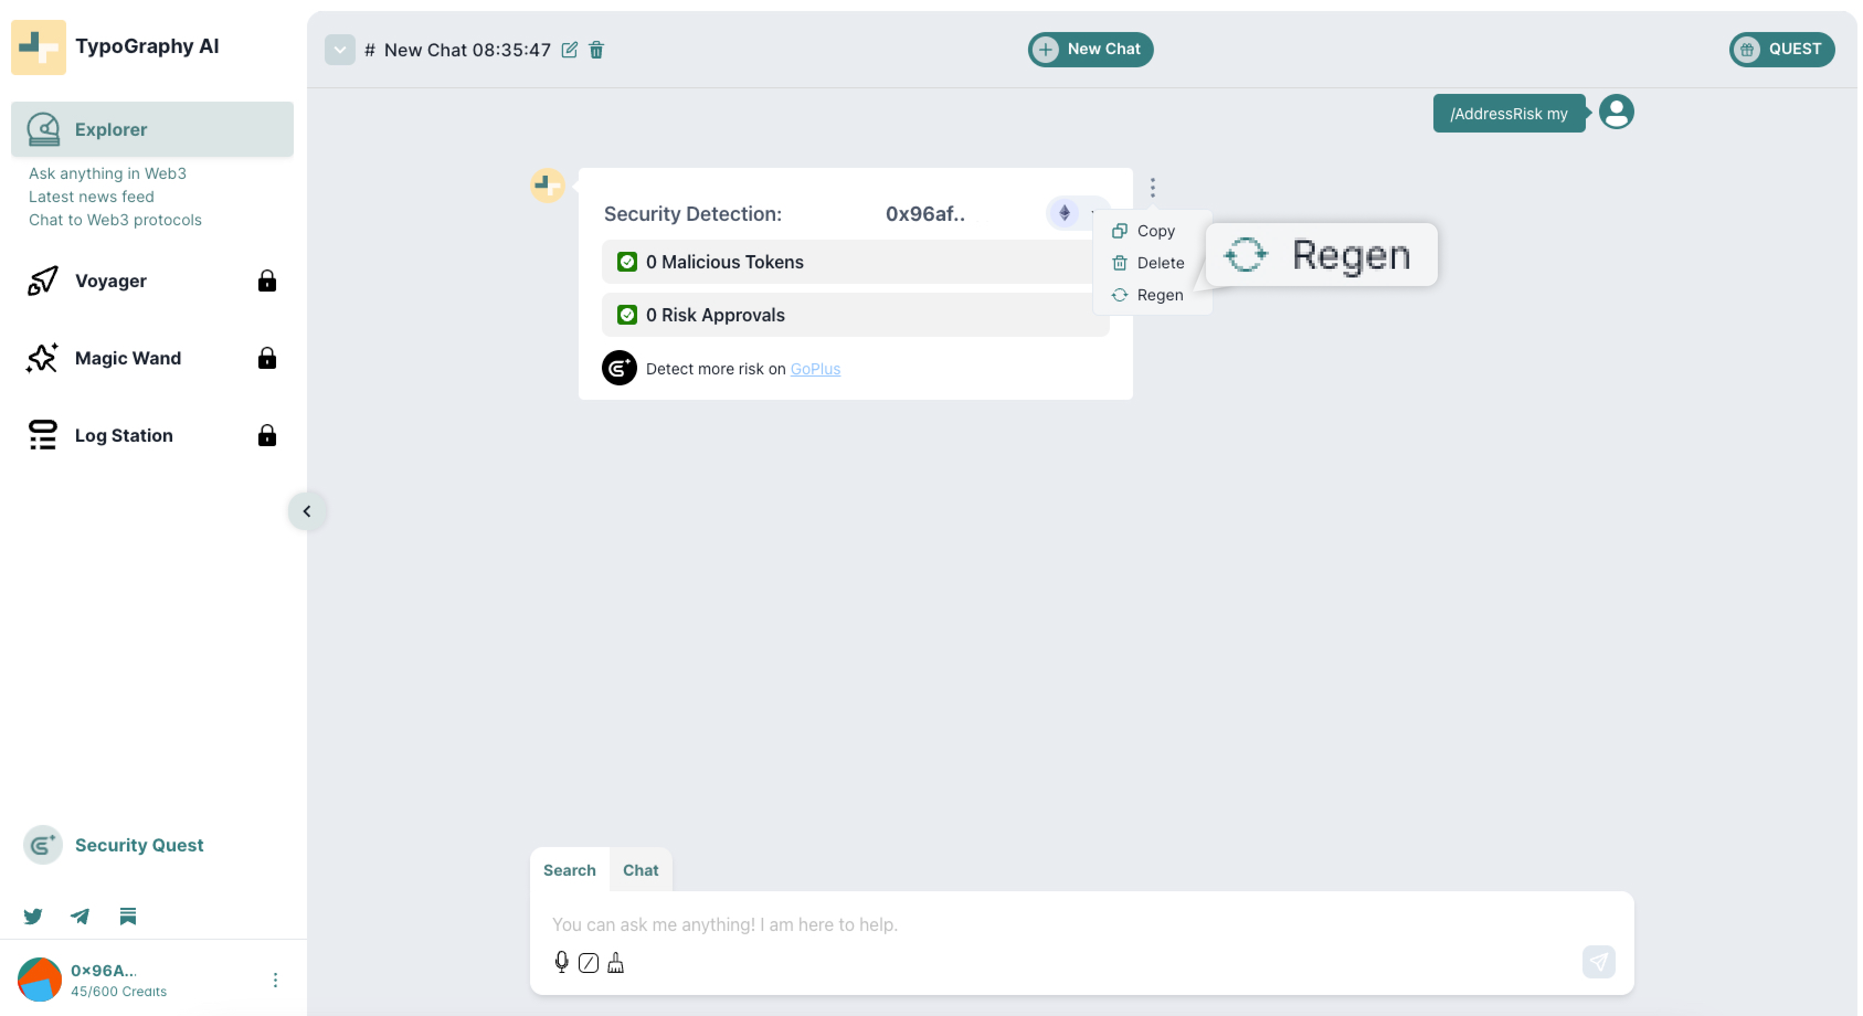Open the wallet account three-dot menu
This screenshot has height=1016, width=1863.
click(275, 980)
